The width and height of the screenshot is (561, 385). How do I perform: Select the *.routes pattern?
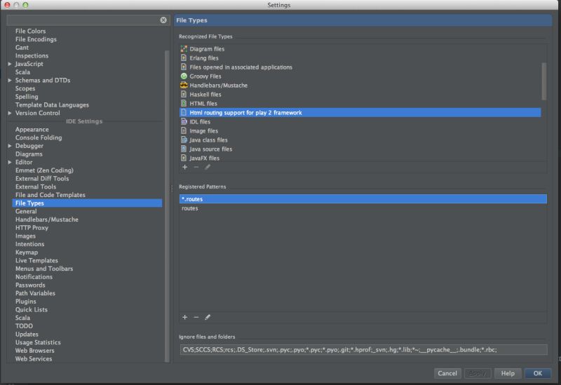tap(363, 199)
